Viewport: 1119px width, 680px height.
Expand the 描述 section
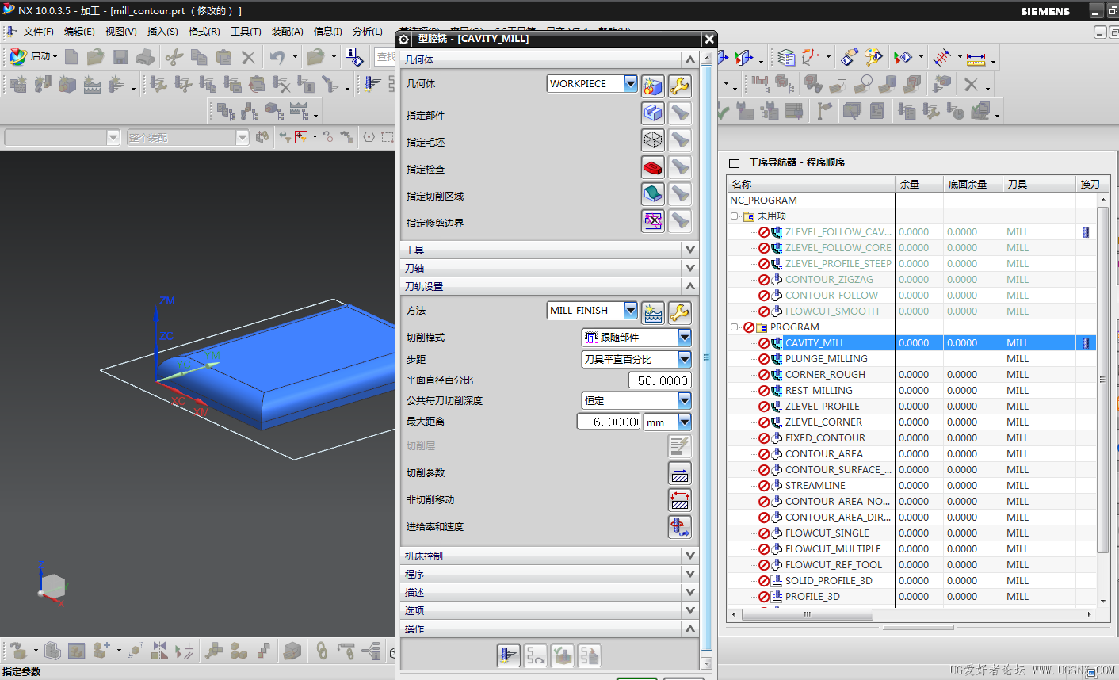coord(689,592)
